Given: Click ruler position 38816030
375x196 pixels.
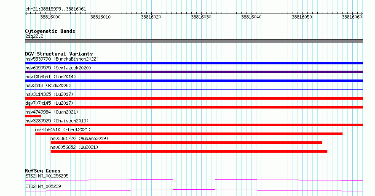Looking at the screenshot, I should [x=201, y=17].
